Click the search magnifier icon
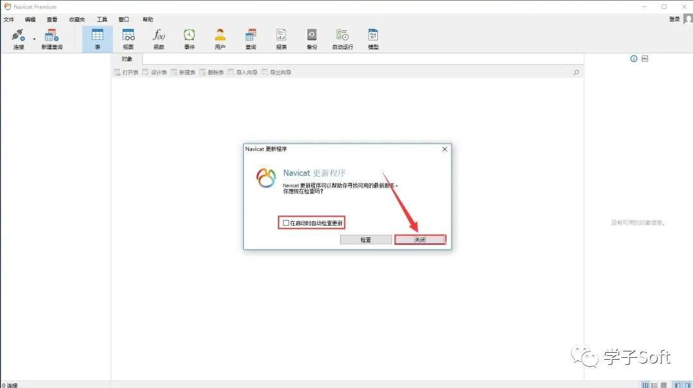The width and height of the screenshot is (693, 388). pos(576,72)
